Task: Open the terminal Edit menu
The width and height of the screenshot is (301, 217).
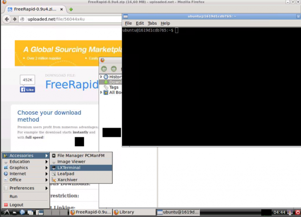Action: pyautogui.click(x=140, y=23)
